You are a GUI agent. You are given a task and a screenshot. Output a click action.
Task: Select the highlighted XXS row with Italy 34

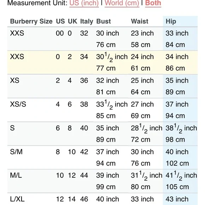click(x=102, y=63)
